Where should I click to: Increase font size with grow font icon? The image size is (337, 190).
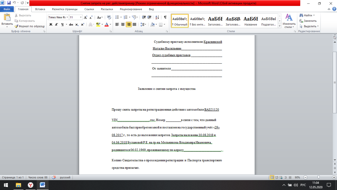pyautogui.click(x=86, y=17)
